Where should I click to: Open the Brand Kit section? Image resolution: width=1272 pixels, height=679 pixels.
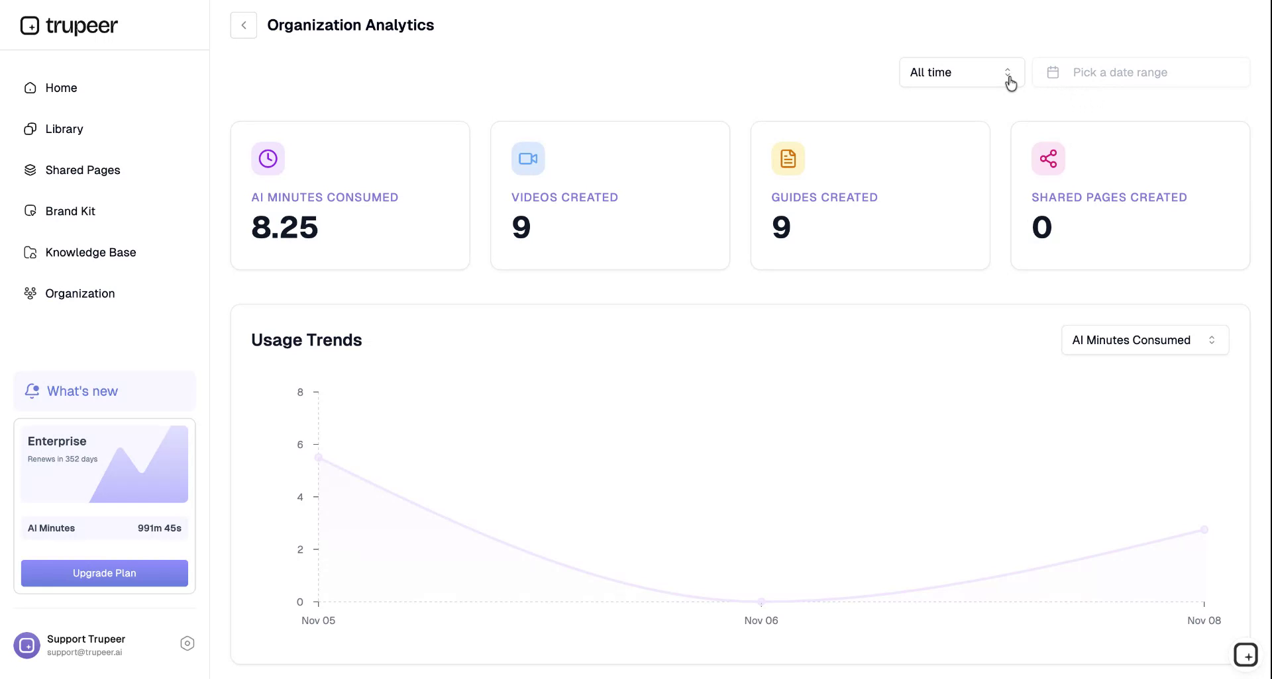(70, 211)
